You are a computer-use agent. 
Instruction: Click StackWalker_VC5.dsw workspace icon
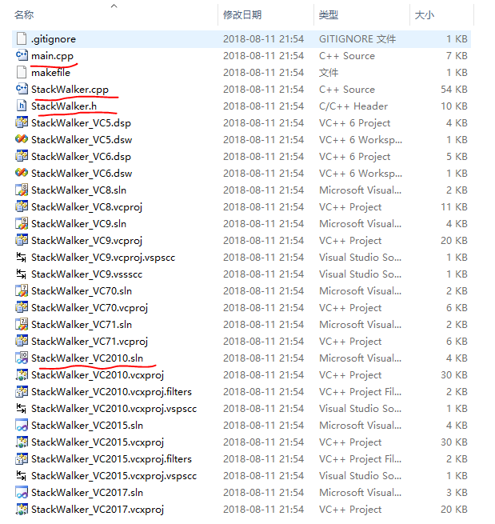coord(22,139)
